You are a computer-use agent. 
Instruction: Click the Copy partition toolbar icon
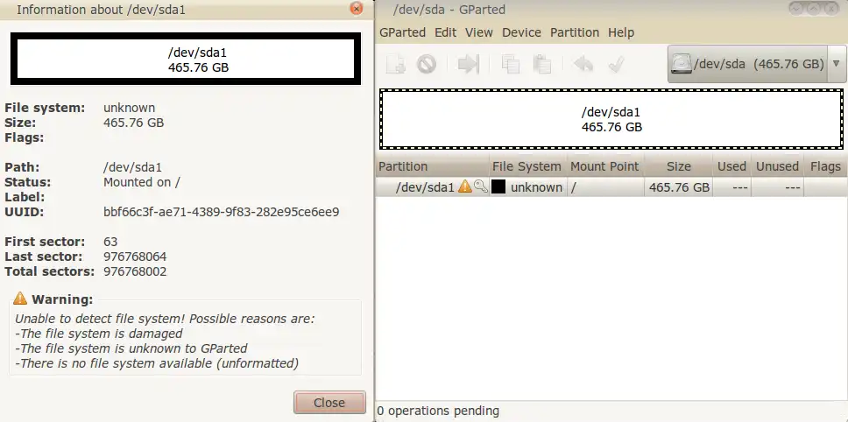point(510,65)
